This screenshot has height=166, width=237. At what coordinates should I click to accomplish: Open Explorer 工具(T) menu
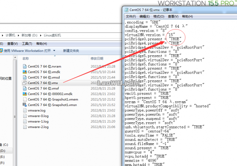point(27,44)
